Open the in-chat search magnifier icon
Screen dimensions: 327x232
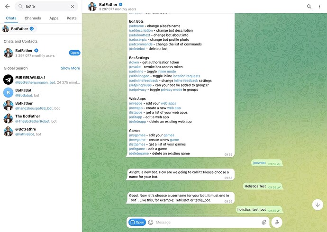pos(309,7)
